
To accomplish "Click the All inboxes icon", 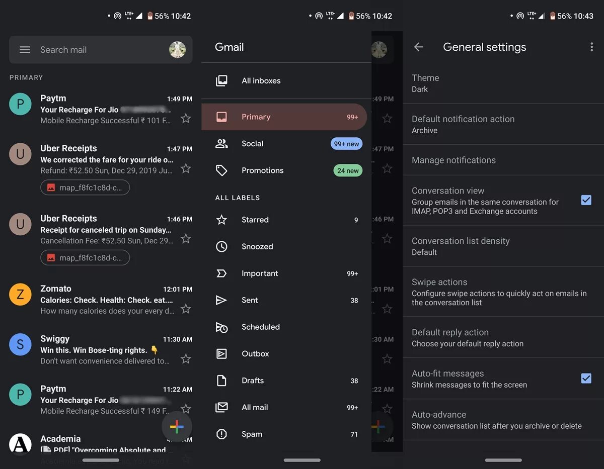I will click(x=221, y=80).
